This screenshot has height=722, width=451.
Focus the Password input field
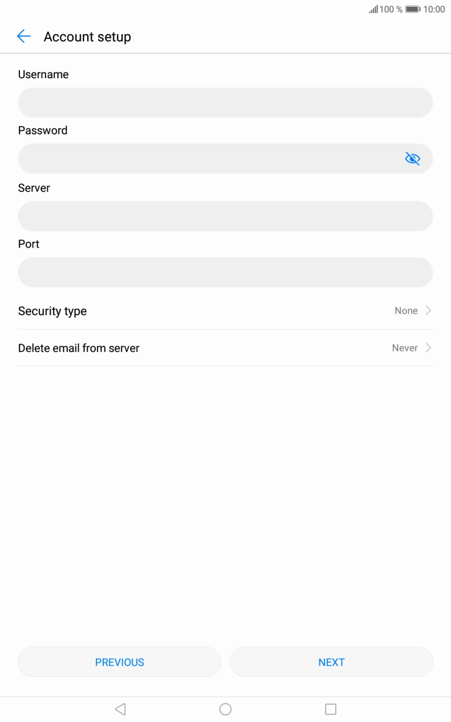pos(208,159)
